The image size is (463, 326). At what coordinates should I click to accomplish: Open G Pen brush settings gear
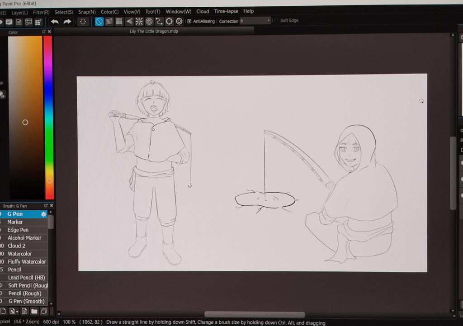pyautogui.click(x=44, y=214)
